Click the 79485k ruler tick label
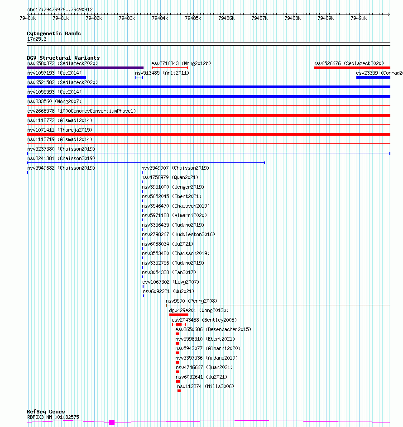Screen dimensions: 403x427 pyautogui.click(x=193, y=18)
